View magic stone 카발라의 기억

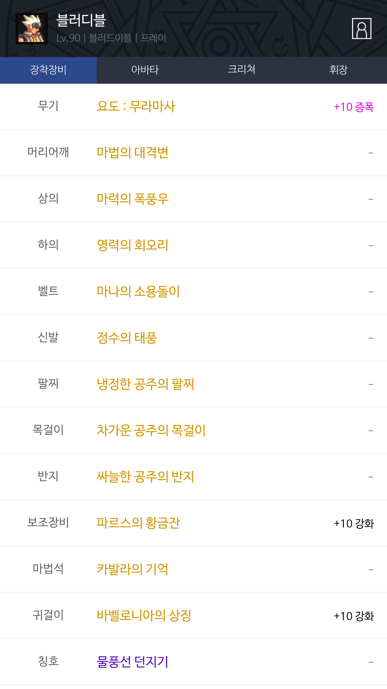coord(132,570)
